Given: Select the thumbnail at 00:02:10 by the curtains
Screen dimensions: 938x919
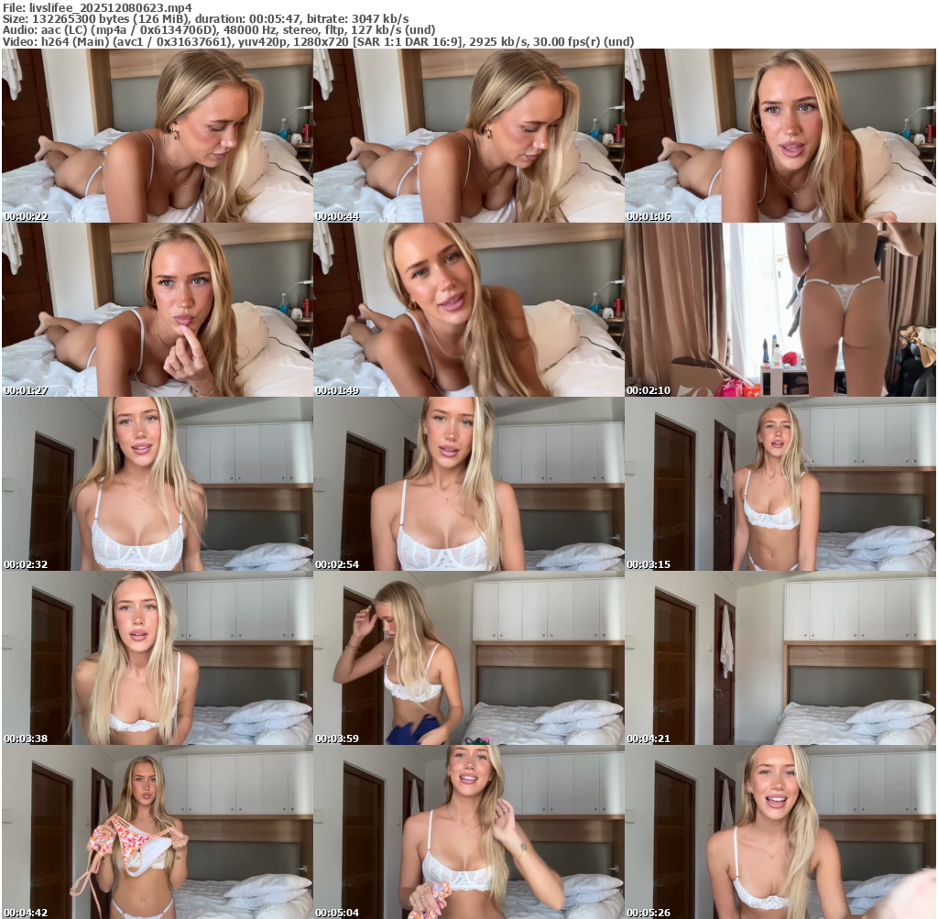Looking at the screenshot, I should tap(780, 310).
